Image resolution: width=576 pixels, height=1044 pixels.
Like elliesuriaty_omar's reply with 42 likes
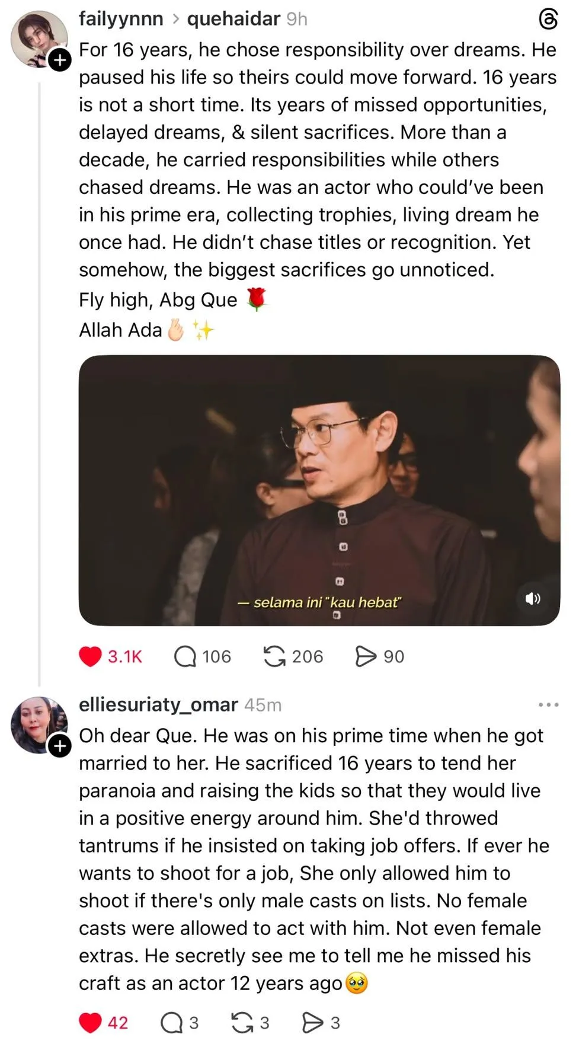[91, 1023]
